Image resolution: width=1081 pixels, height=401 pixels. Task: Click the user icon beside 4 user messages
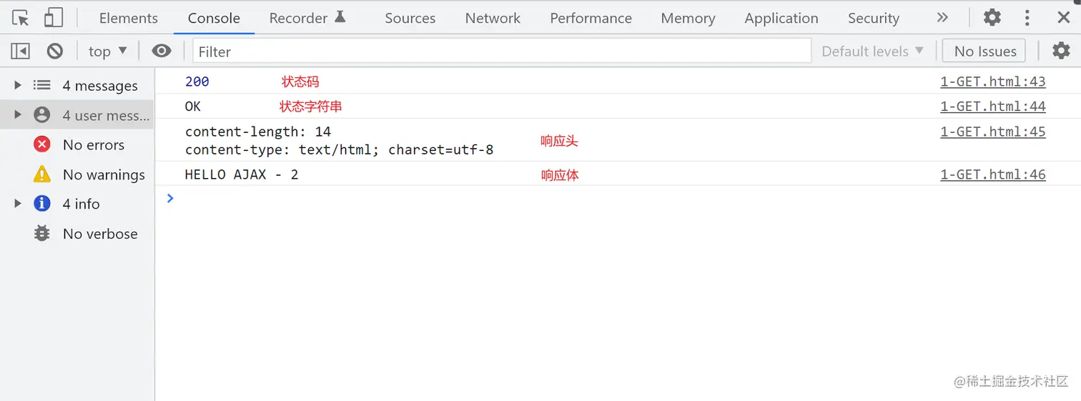pyautogui.click(x=42, y=114)
